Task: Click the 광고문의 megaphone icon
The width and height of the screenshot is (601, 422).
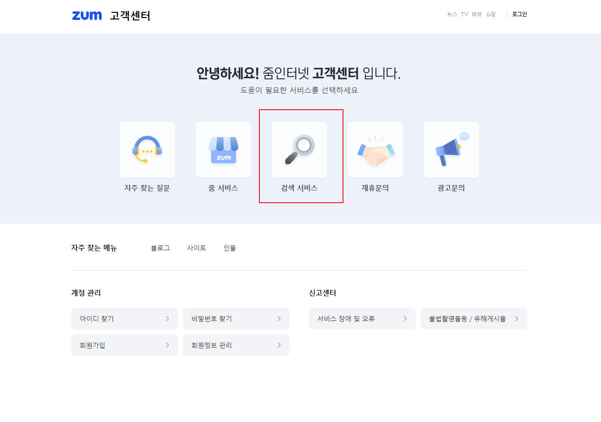Action: [451, 149]
